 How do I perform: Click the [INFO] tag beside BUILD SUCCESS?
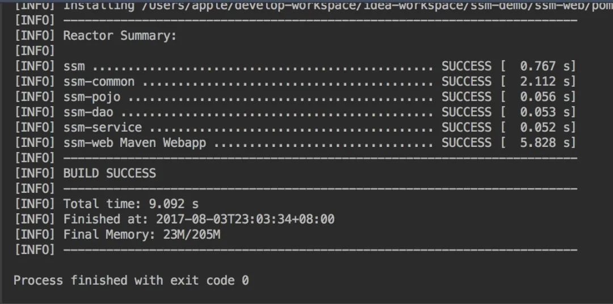(x=35, y=173)
